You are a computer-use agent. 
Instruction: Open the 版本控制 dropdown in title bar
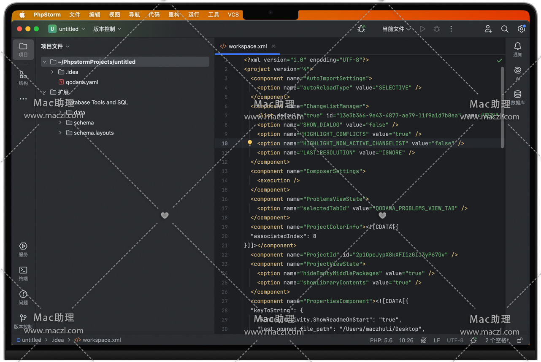pyautogui.click(x=107, y=29)
